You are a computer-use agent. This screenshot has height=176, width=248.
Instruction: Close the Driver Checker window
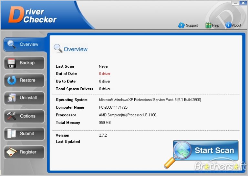coord(243,3)
